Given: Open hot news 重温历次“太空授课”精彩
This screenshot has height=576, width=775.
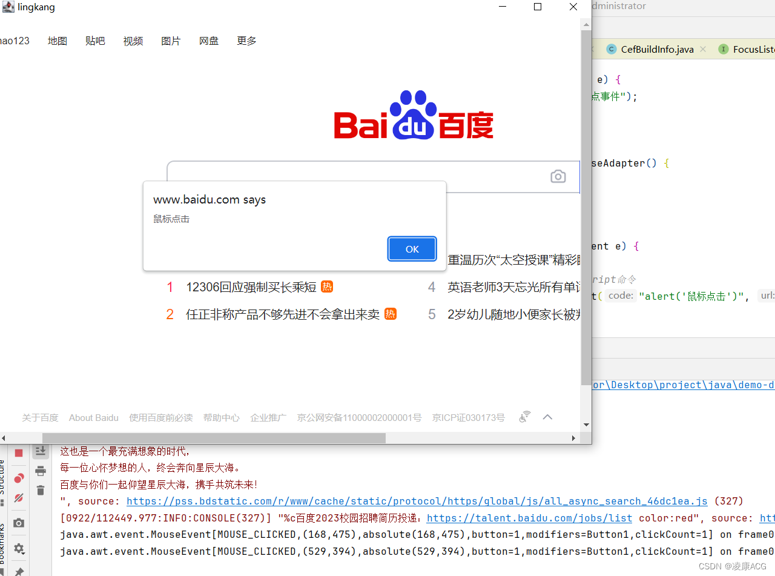Looking at the screenshot, I should click(x=514, y=260).
